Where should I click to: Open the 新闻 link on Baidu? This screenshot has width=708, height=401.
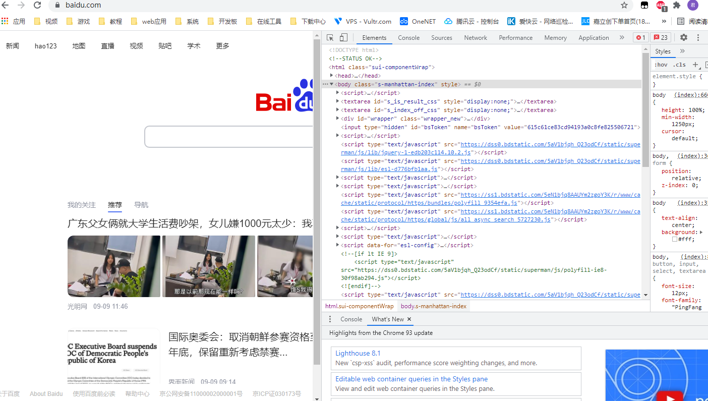tap(13, 46)
